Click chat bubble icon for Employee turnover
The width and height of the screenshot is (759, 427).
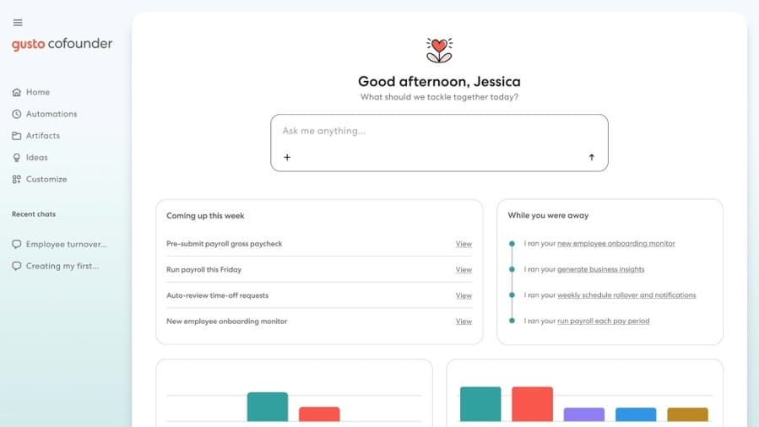16,244
